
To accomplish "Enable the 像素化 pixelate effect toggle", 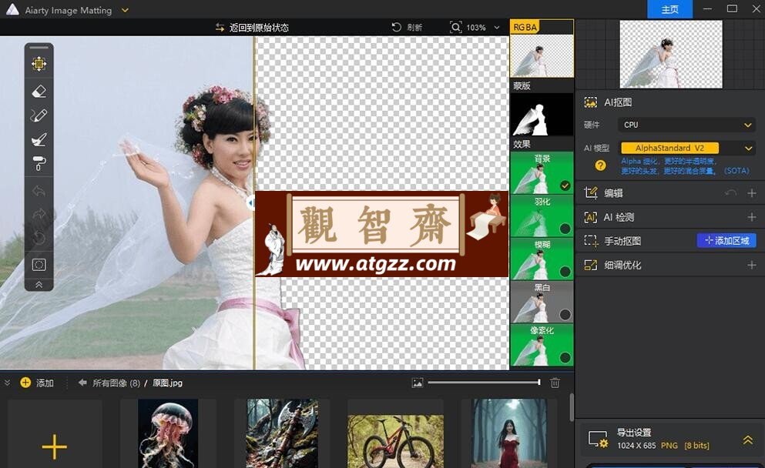I will pos(565,357).
